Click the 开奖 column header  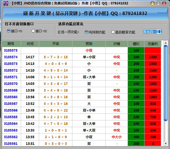55,44
